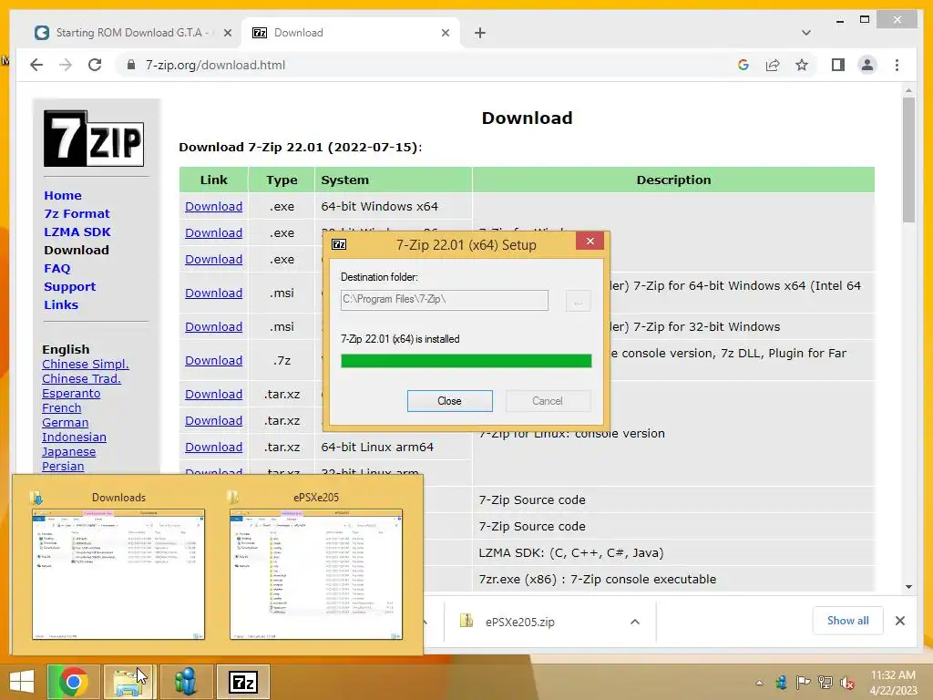
Task: Switch to Starting ROM Download G.T.A tab
Action: (132, 33)
